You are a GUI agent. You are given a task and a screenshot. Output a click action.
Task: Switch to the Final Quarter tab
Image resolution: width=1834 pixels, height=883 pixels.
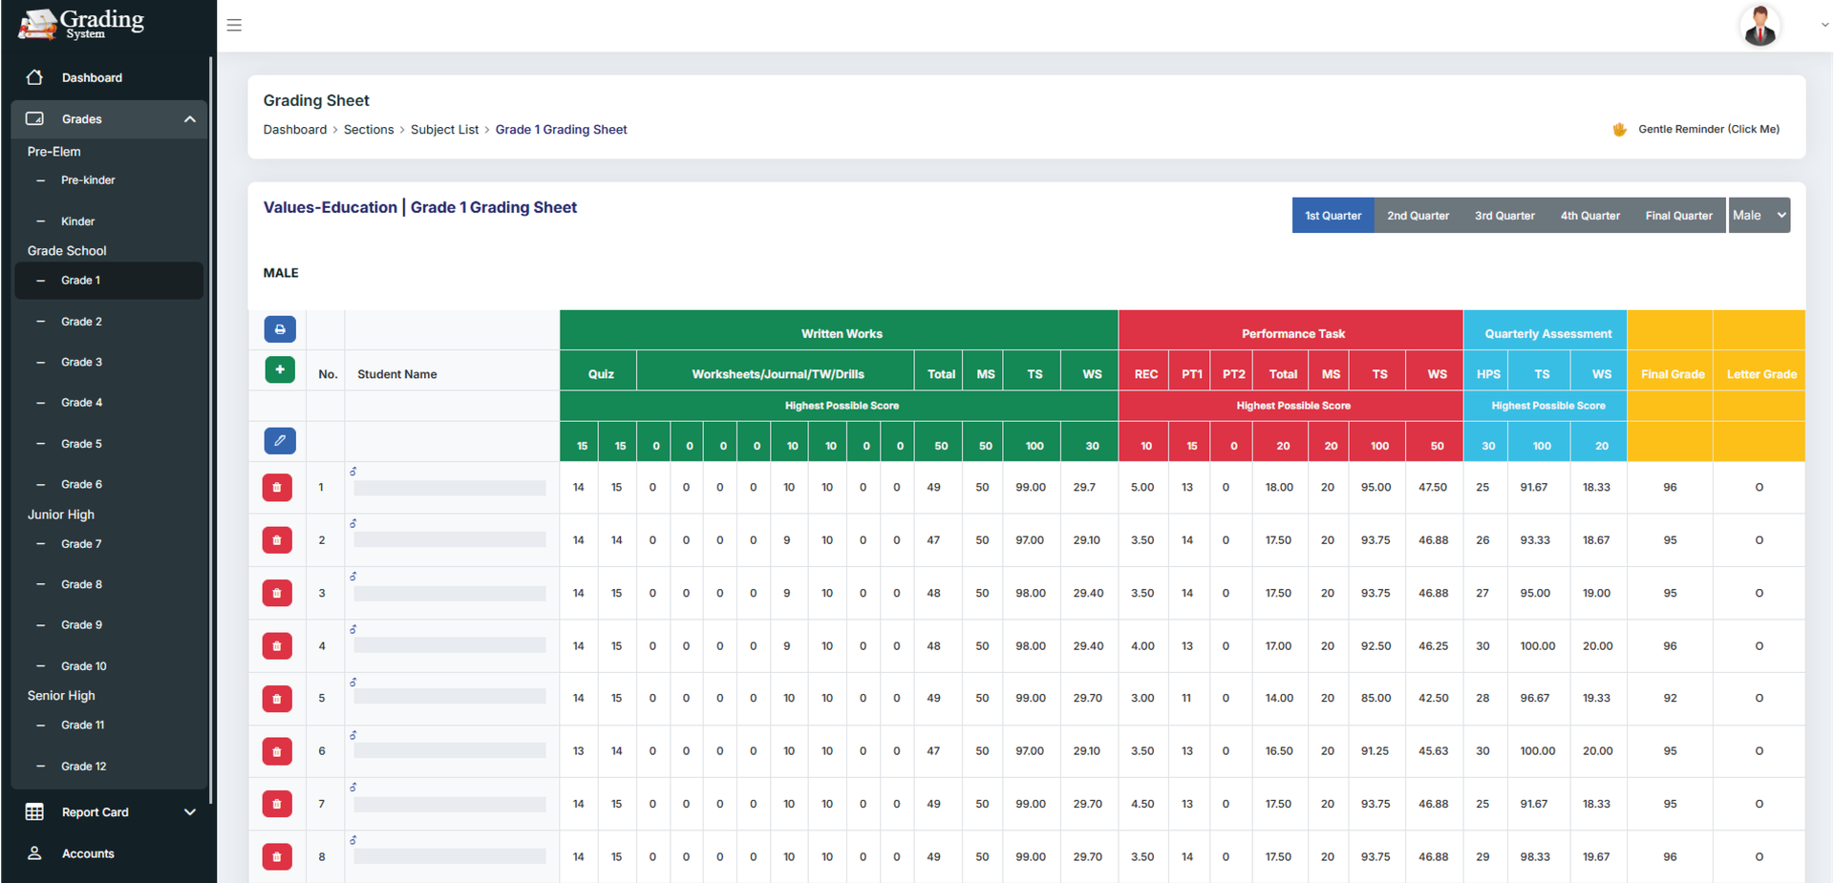[x=1678, y=216]
